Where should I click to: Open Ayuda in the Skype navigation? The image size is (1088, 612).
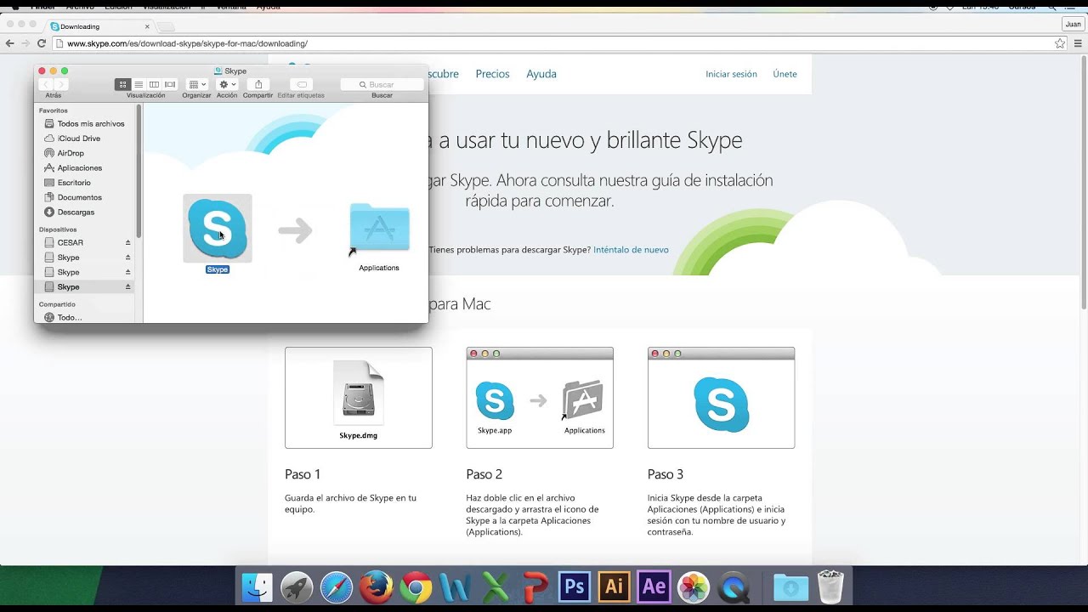pyautogui.click(x=541, y=74)
